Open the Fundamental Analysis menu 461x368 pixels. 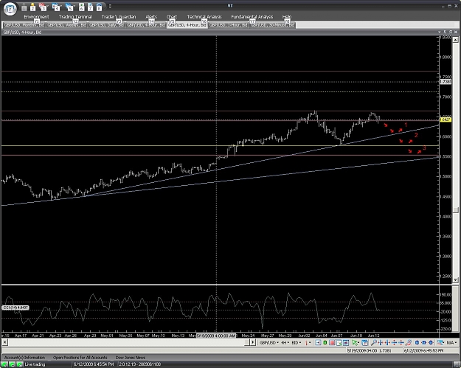(252, 17)
